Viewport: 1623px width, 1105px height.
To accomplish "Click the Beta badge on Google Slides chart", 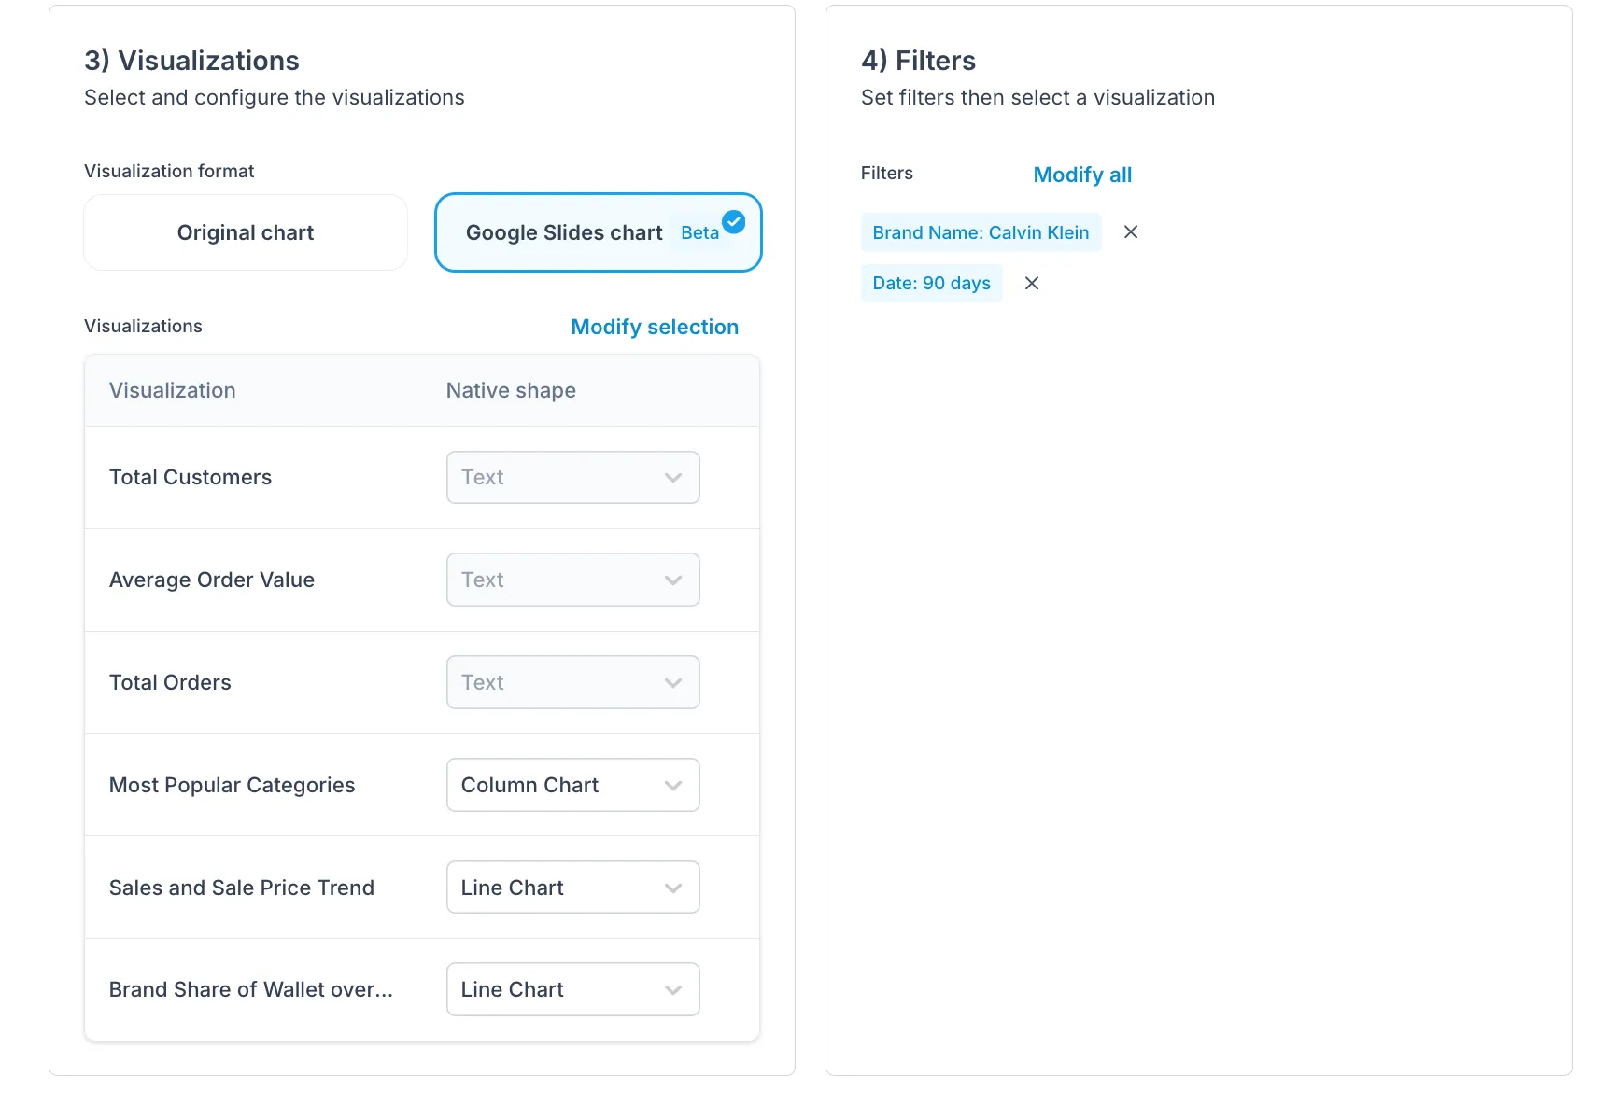I will pos(699,233).
